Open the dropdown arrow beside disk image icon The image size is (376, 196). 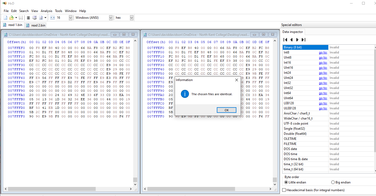[x=45, y=18]
